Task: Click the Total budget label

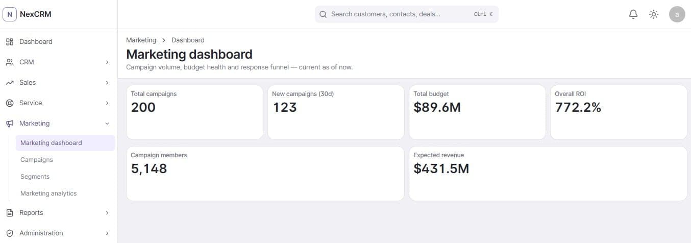Action: click(x=432, y=94)
